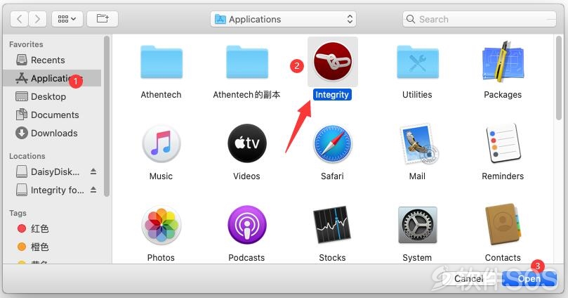Click the Integrity file name label
Screen dimensions: 568x298
[332, 95]
